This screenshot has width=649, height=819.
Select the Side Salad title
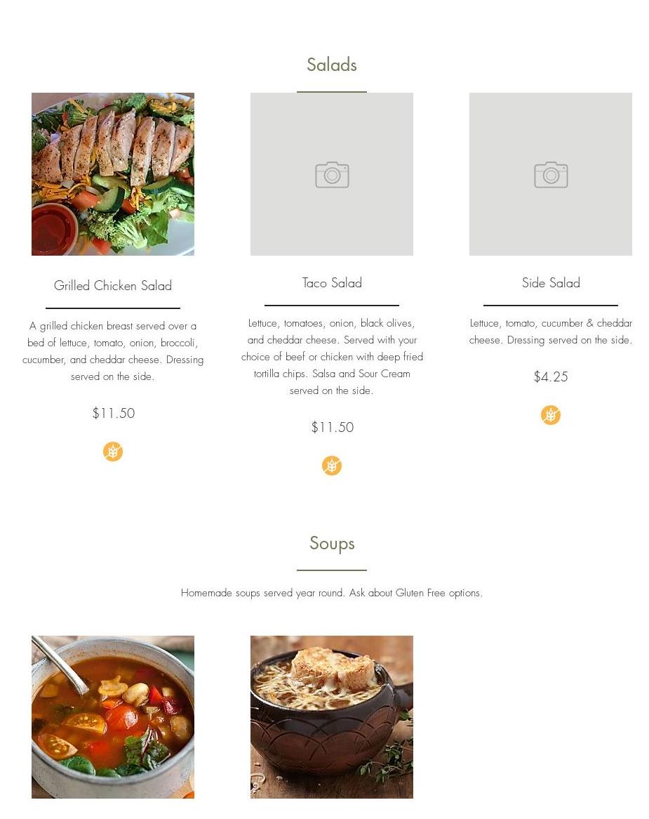tap(550, 283)
